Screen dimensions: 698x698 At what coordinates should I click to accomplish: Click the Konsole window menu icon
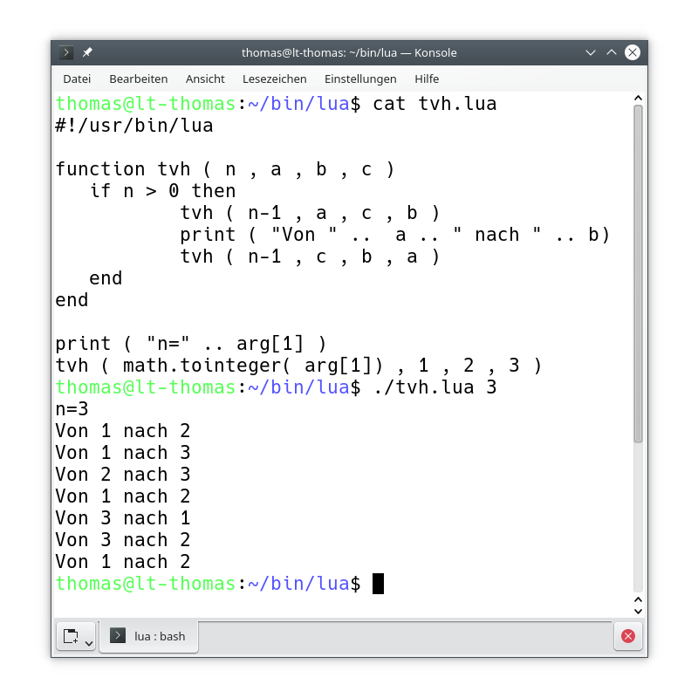(x=66, y=52)
